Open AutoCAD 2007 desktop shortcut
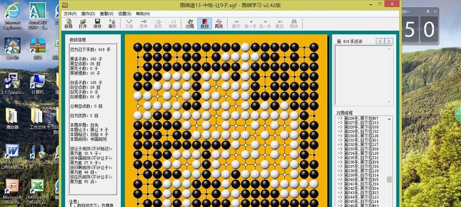Viewport: 461px width, 207px height. click(38, 17)
